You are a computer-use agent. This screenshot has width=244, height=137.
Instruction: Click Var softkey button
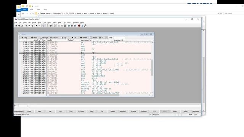50,112
